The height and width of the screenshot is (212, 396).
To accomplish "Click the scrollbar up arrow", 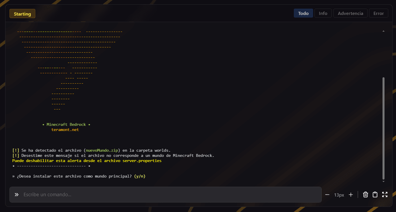I will (384, 31).
